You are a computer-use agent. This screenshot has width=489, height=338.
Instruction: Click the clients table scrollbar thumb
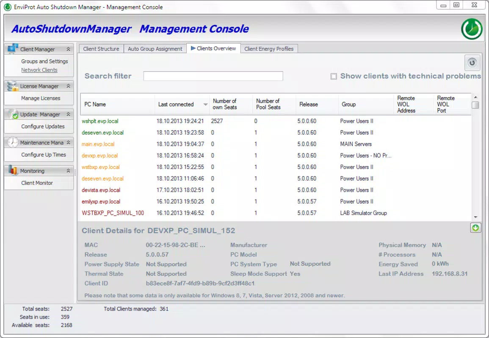click(x=475, y=105)
